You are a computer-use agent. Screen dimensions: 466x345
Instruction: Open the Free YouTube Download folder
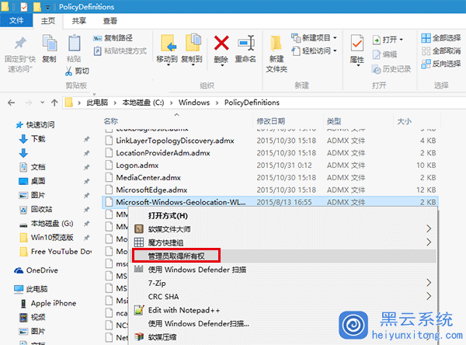pos(56,252)
